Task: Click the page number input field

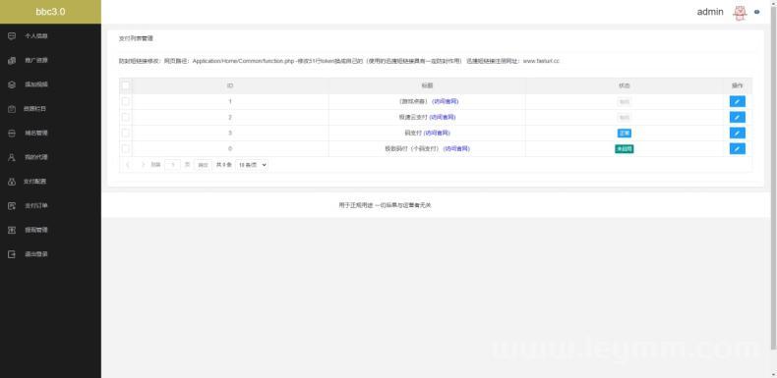Action: (172, 165)
